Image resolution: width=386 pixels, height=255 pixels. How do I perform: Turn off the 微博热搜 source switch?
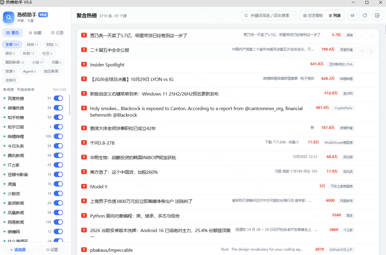[x=58, y=108]
